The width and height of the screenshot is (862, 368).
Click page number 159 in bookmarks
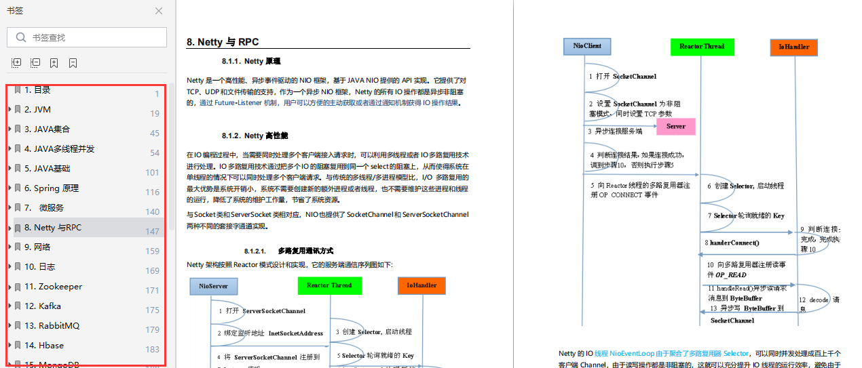click(153, 251)
